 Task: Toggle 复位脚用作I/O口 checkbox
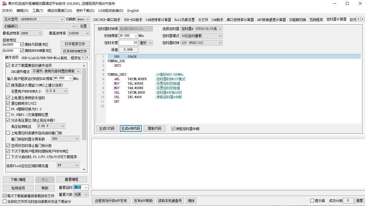[8, 103]
